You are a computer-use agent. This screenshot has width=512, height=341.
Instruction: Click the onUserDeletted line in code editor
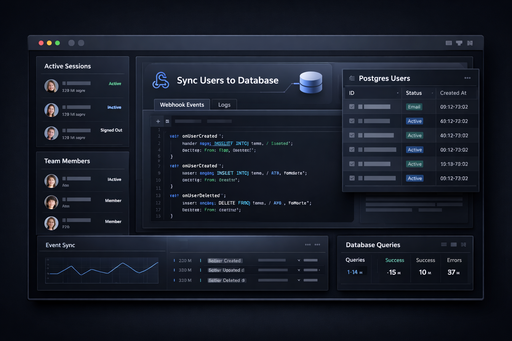point(198,195)
